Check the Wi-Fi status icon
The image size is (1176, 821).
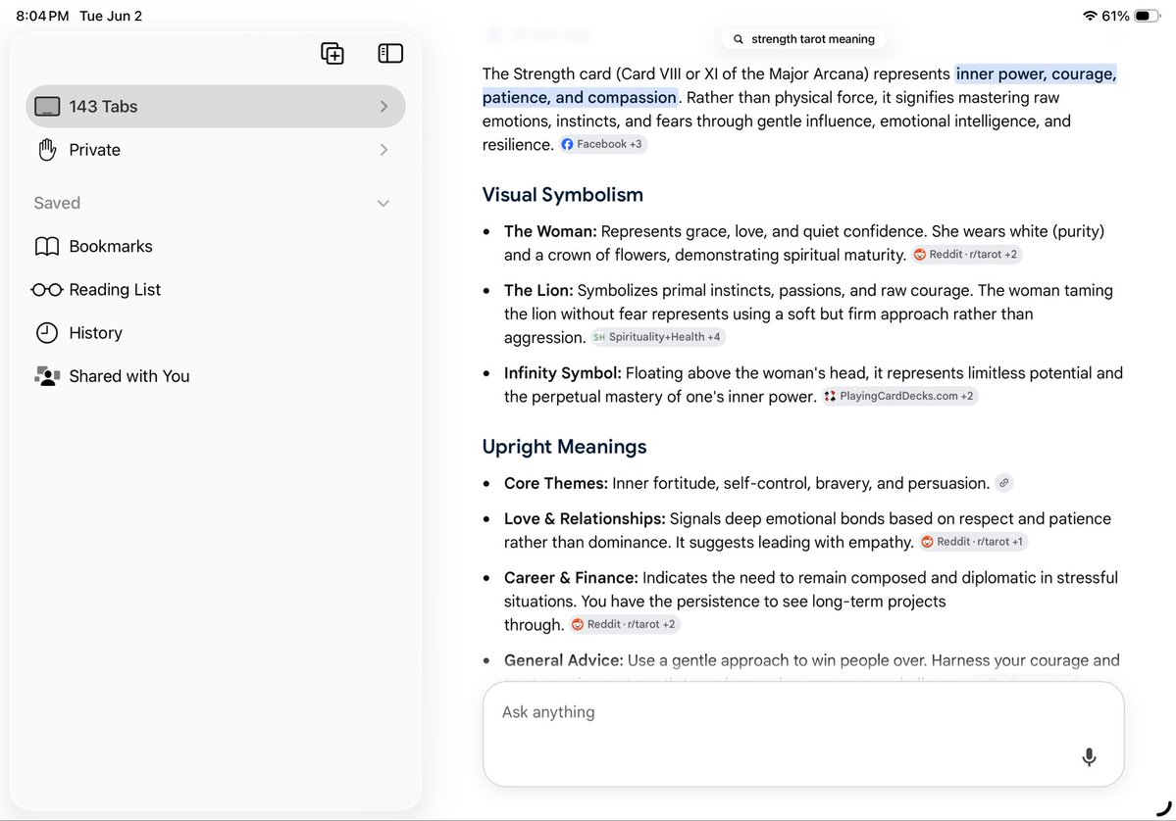click(1090, 16)
